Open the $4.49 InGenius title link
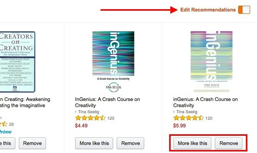Screen dimensions: 257x153 pyautogui.click(x=107, y=103)
